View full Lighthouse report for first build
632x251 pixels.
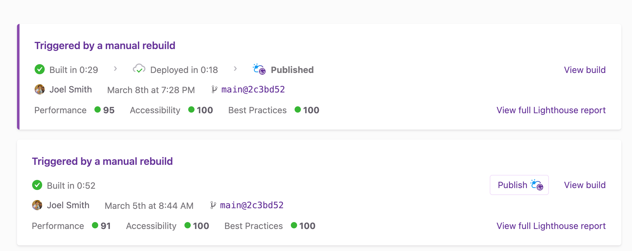click(x=551, y=110)
